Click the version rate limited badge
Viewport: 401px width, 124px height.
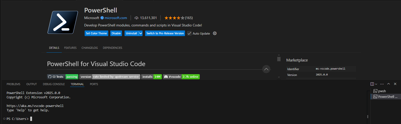(110, 77)
